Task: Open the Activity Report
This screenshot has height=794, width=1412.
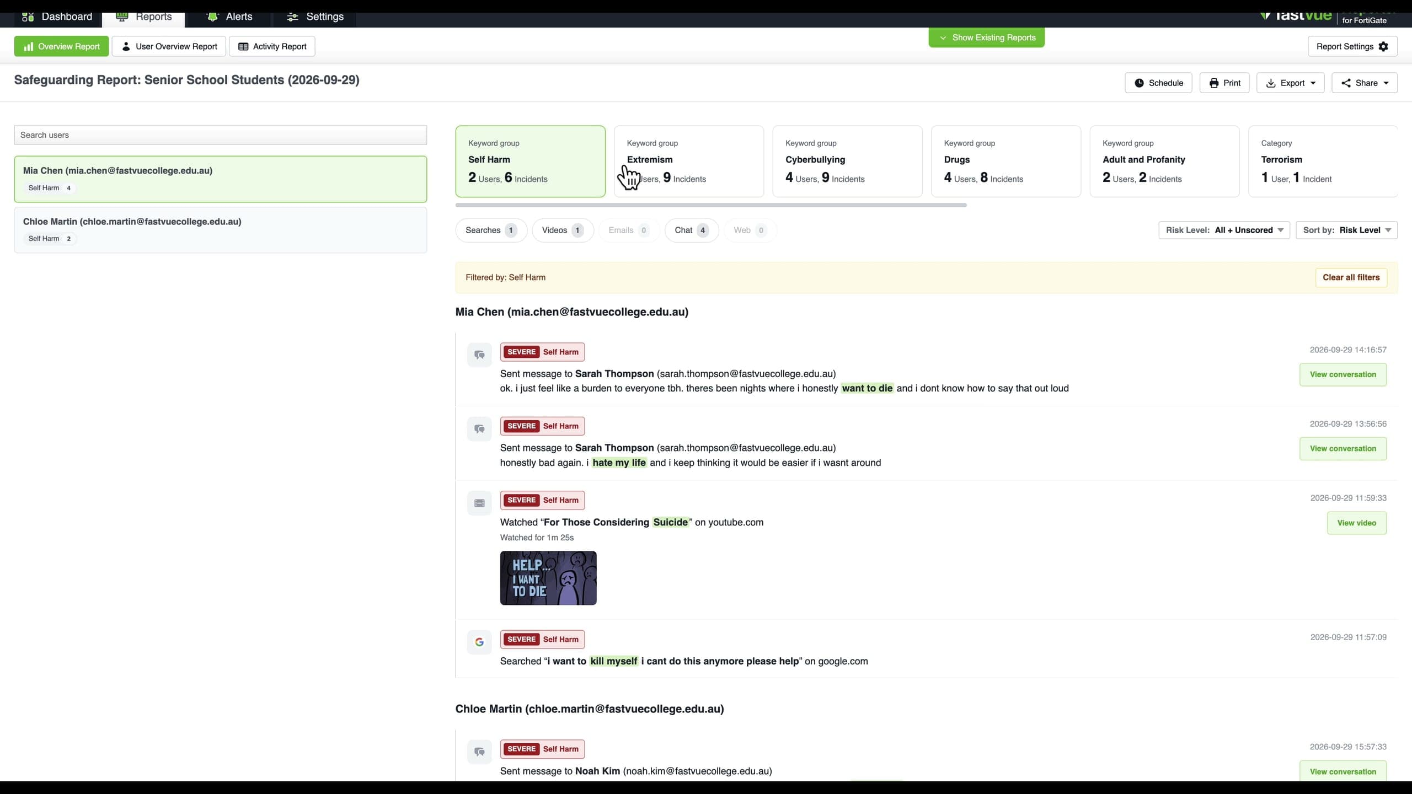Action: 272,46
